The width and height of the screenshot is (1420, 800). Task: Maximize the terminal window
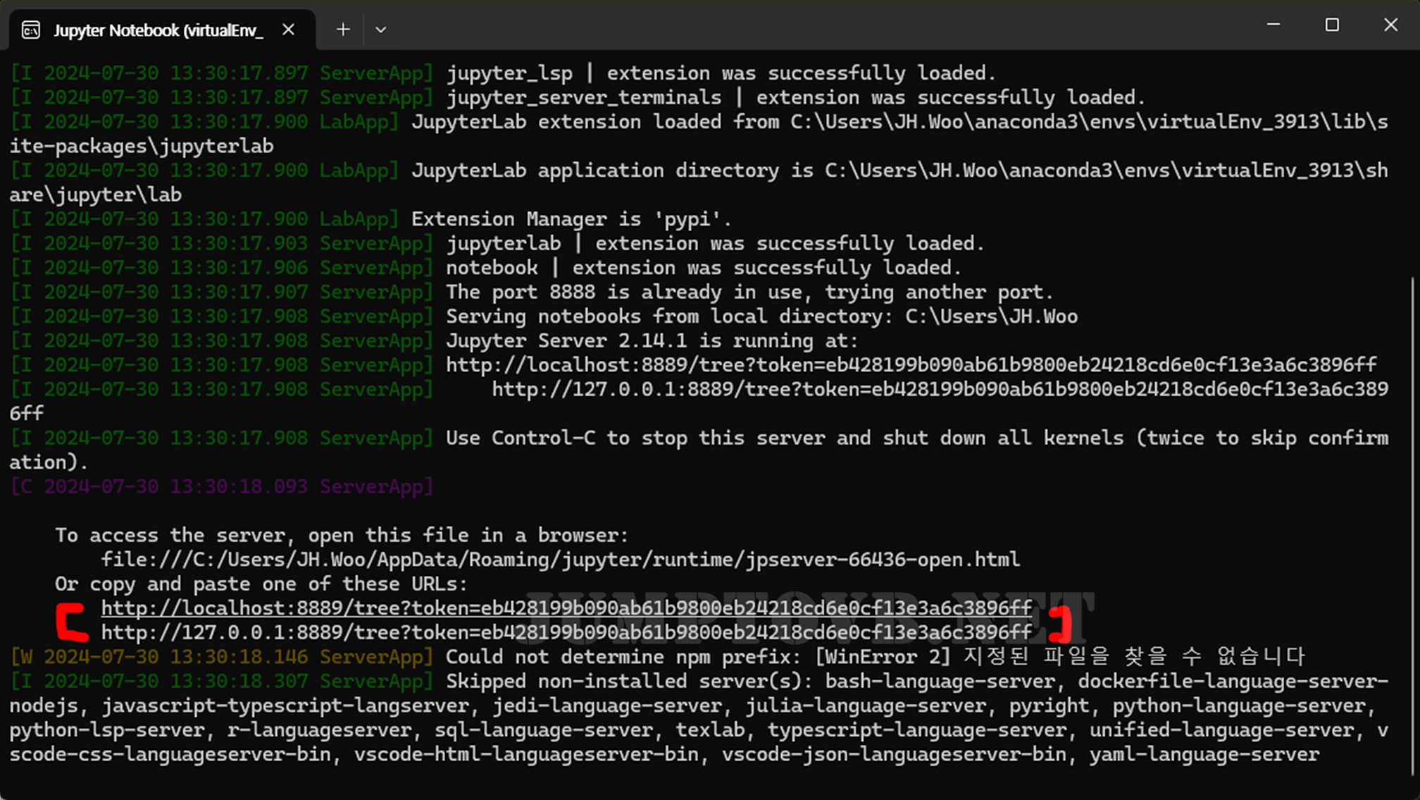1331,25
